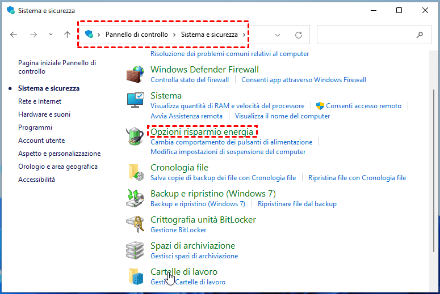Open Cronologia file heading
The height and width of the screenshot is (294, 440).
179,168
